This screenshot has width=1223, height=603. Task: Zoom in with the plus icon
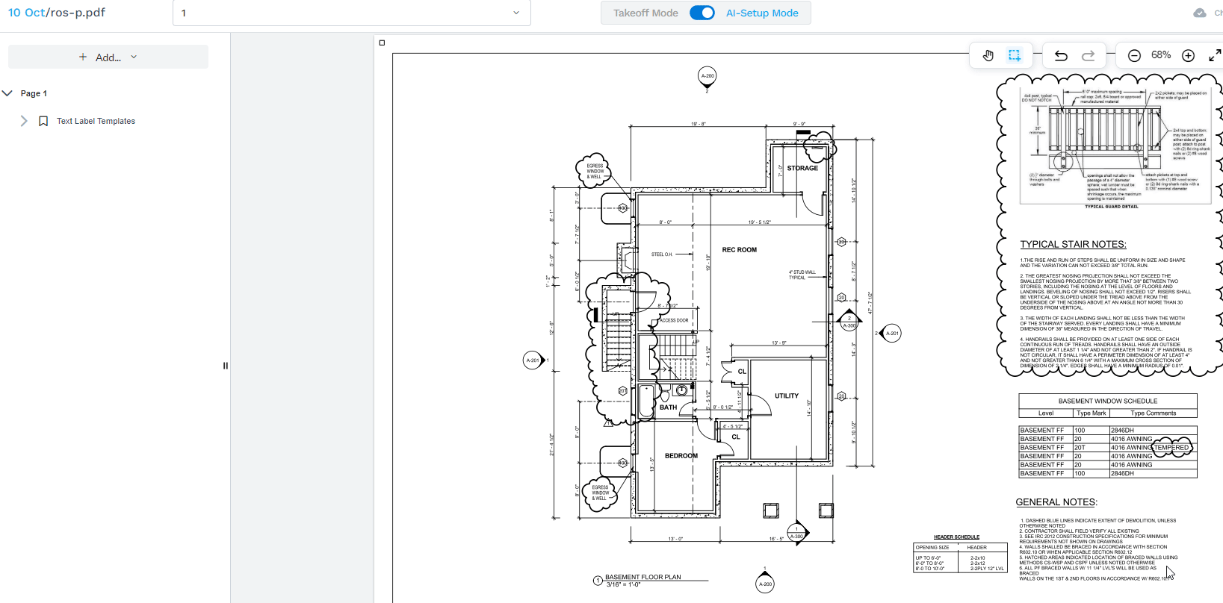point(1188,55)
